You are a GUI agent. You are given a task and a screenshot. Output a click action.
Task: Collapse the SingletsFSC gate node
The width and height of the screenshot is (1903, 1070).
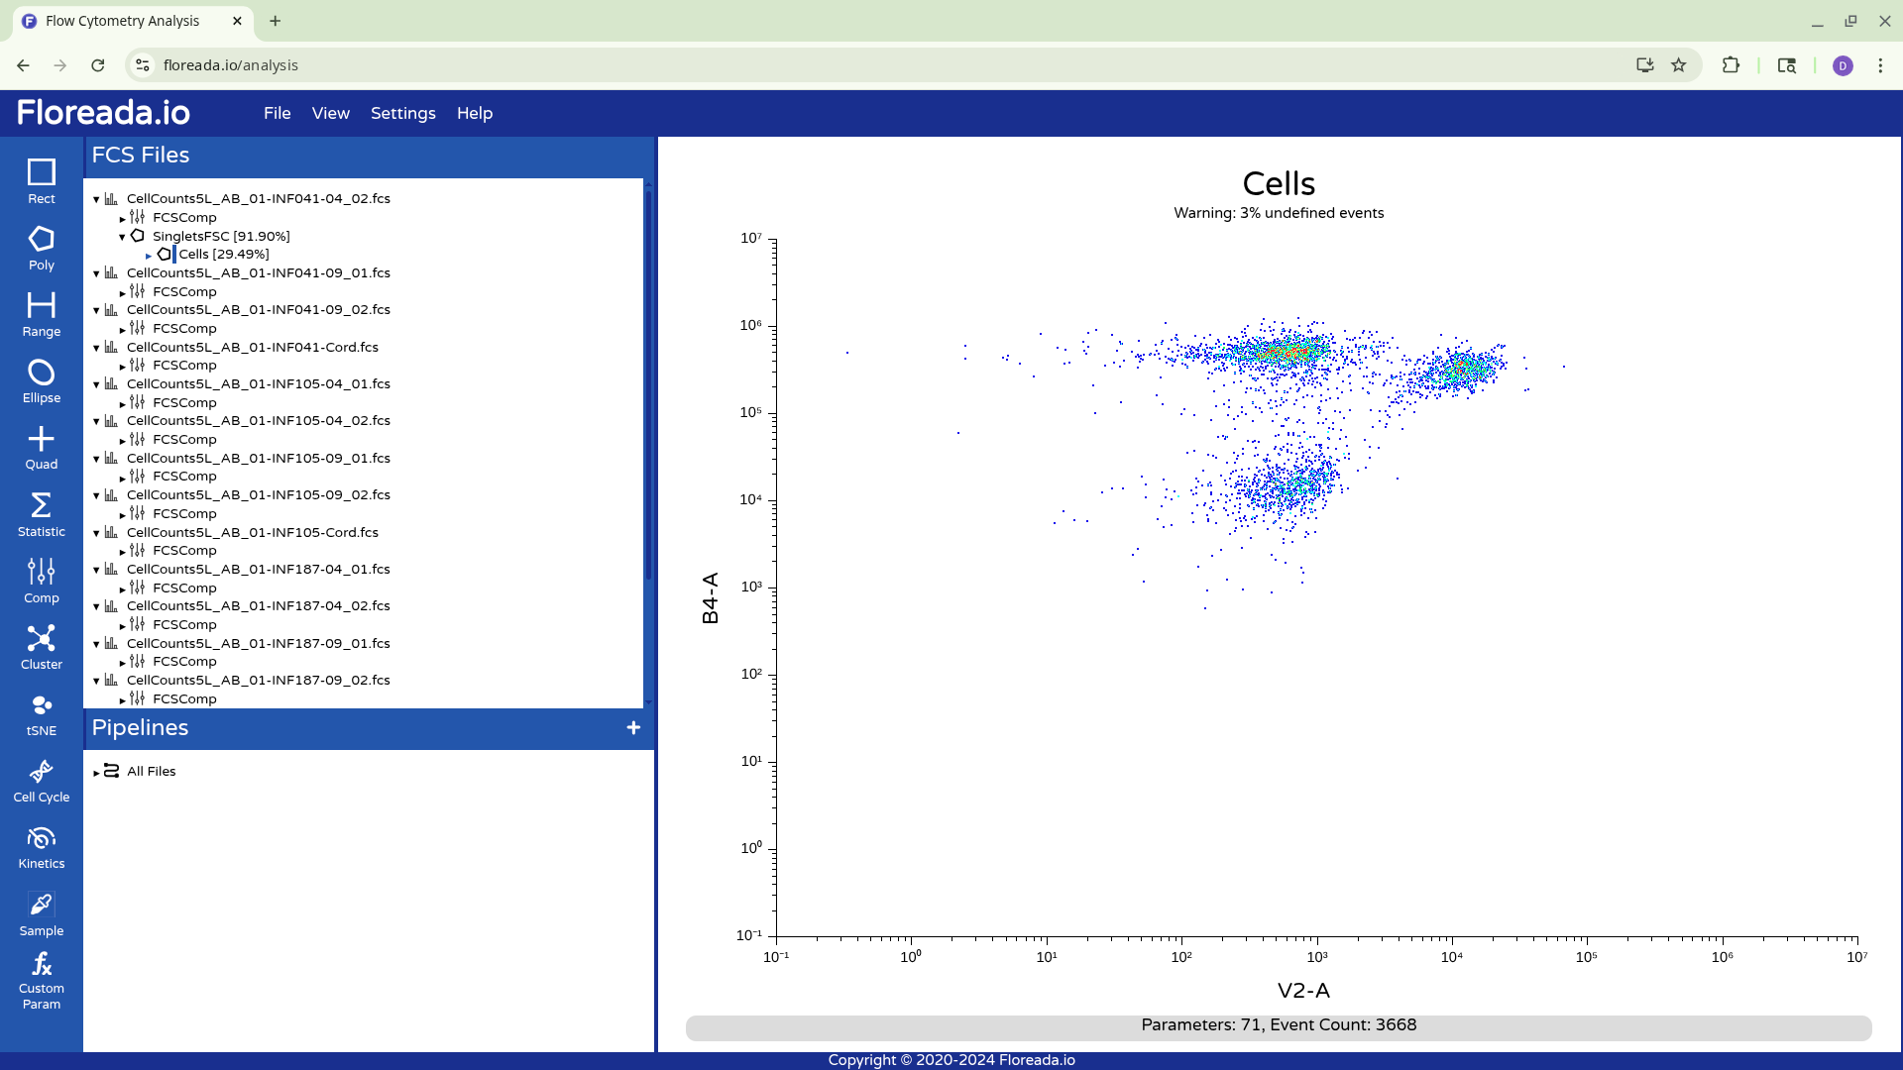122,237
